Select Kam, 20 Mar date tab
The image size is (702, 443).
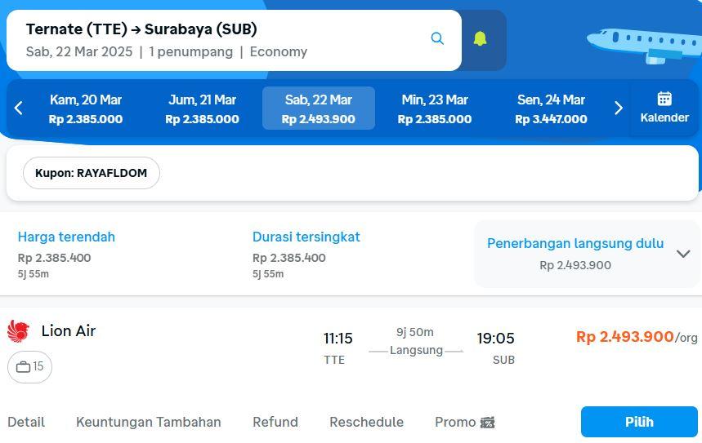coord(86,109)
